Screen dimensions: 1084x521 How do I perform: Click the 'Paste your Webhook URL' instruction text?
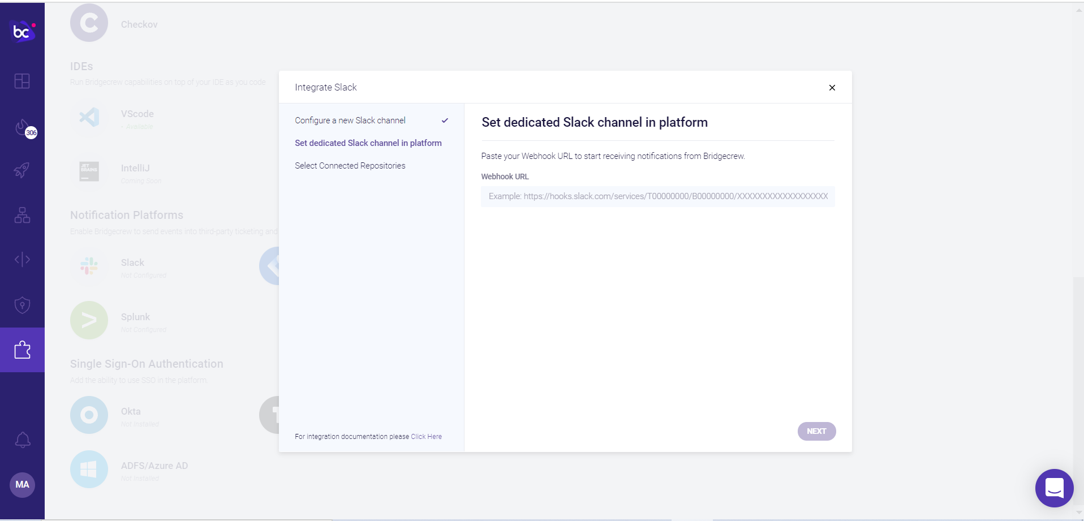click(x=613, y=156)
